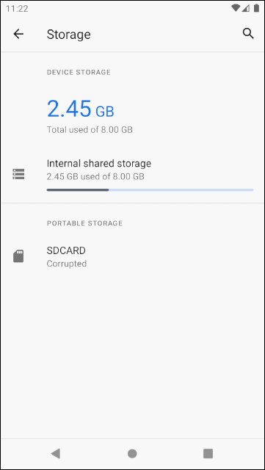The width and height of the screenshot is (265, 470).
Task: Tap the internal storage stack icon
Action: tap(18, 174)
